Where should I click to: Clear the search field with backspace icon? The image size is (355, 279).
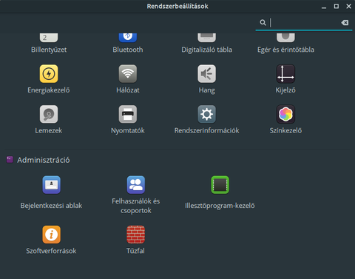click(x=345, y=23)
